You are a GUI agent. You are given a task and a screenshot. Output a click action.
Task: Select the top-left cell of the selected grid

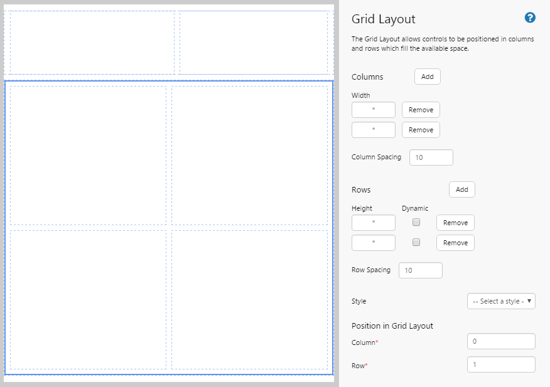coord(88,155)
